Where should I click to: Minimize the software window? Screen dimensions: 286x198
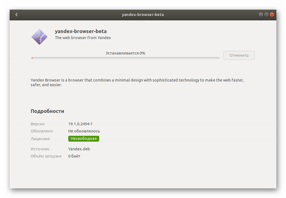click(261, 14)
